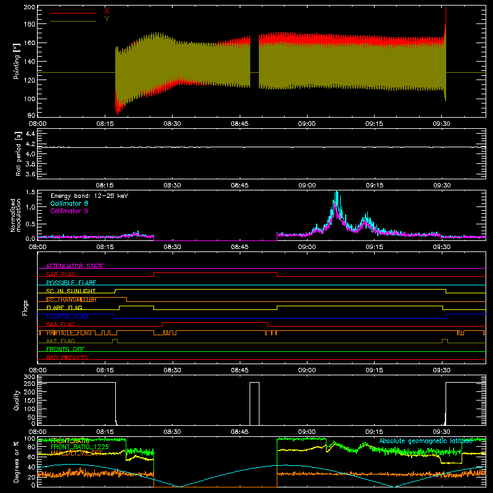Select the red 'X' legend label
Image resolution: width=493 pixels, height=493 pixels.
(107, 10)
